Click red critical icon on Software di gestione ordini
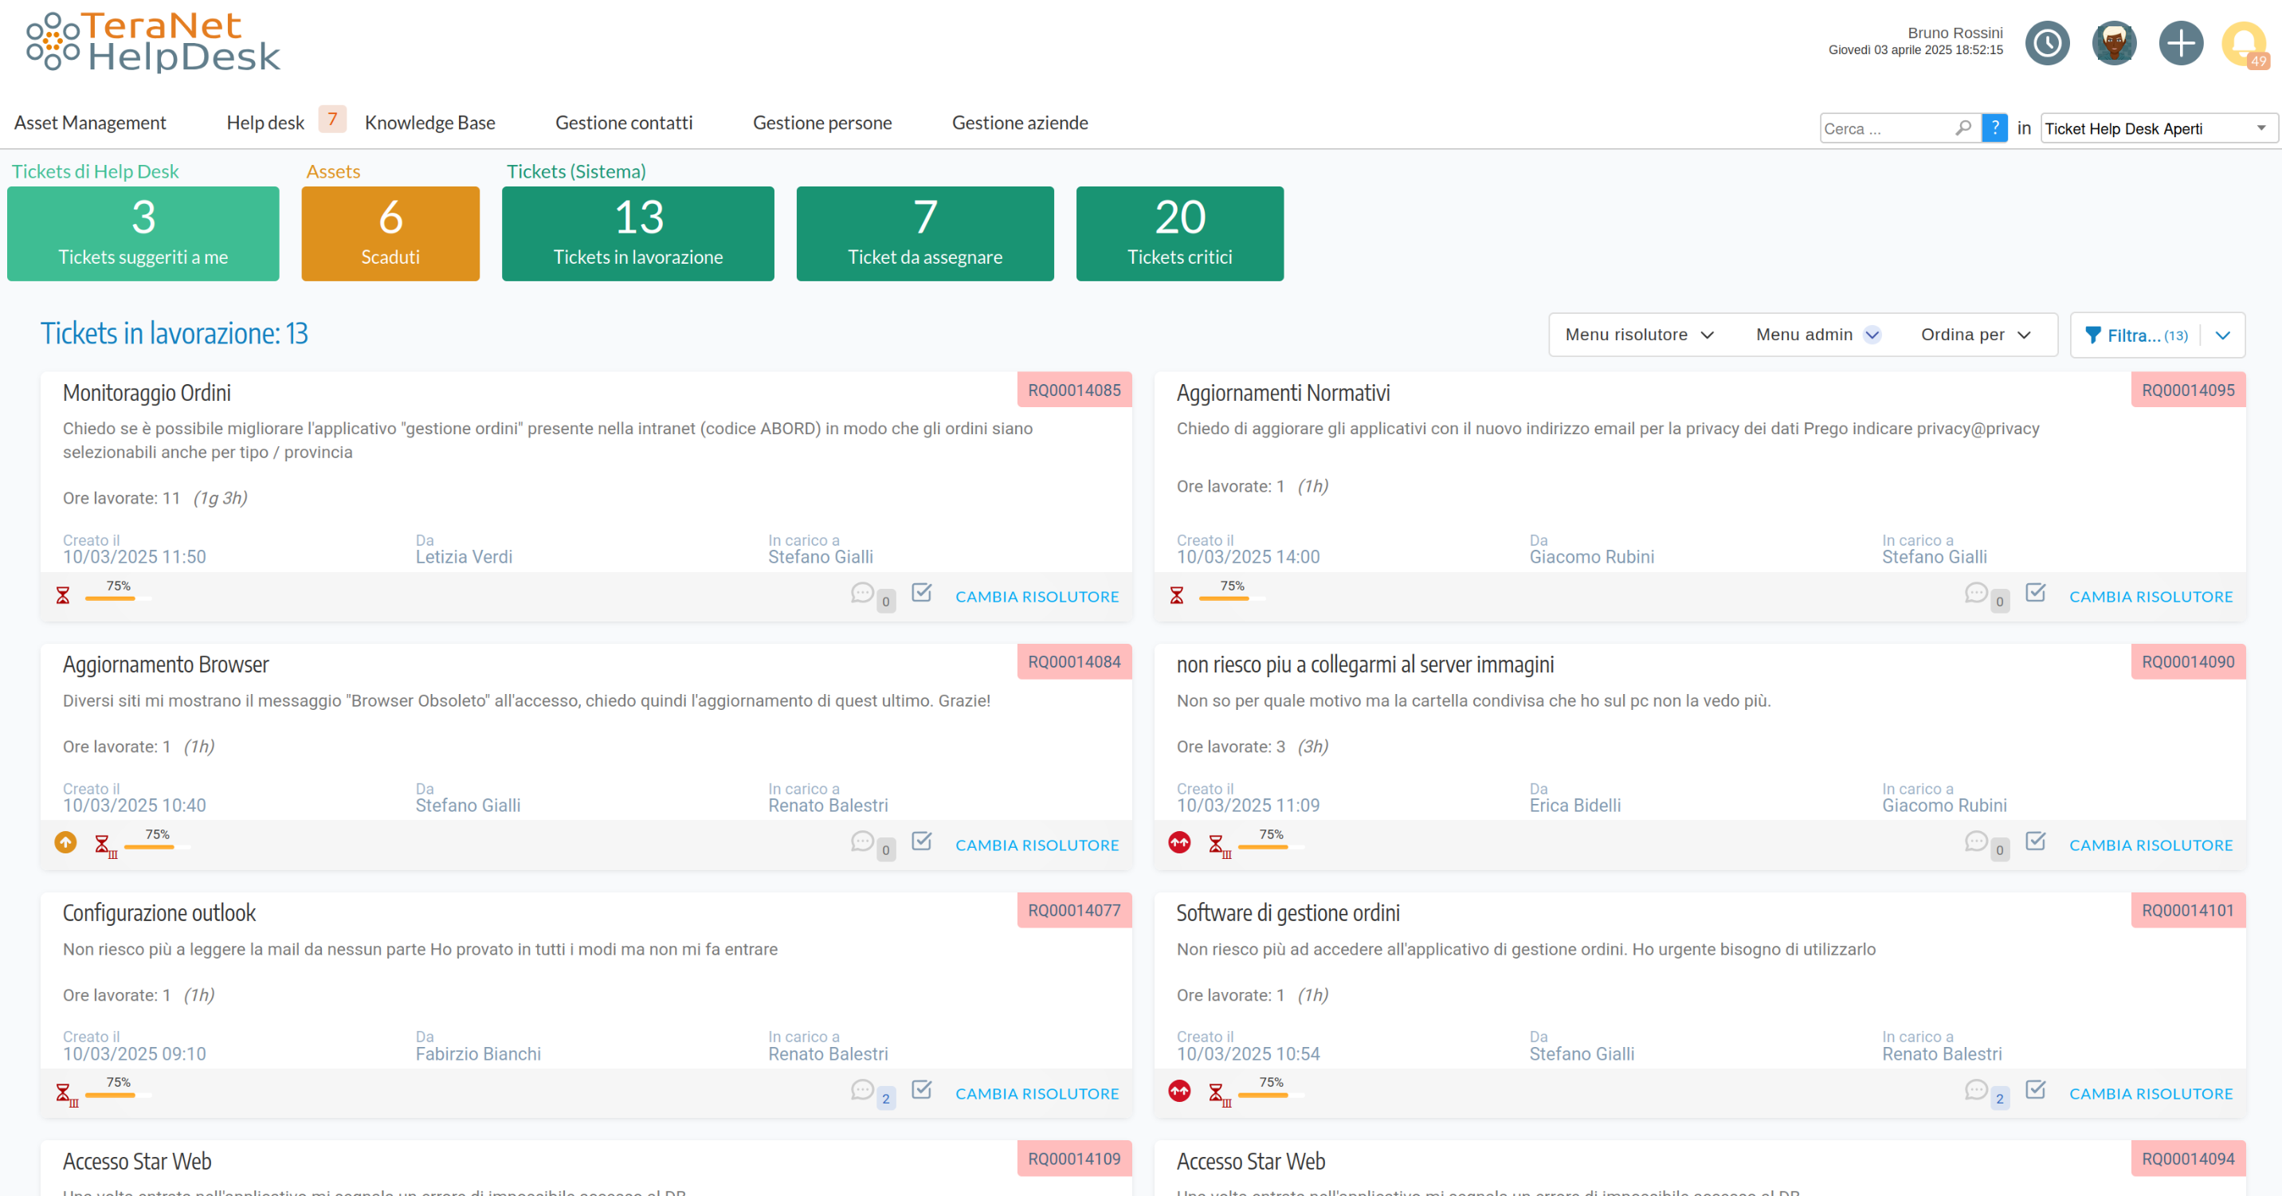Image resolution: width=2282 pixels, height=1196 pixels. [x=1179, y=1092]
